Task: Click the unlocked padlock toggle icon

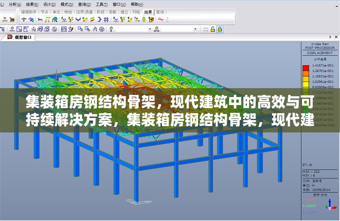Action: [212, 29]
